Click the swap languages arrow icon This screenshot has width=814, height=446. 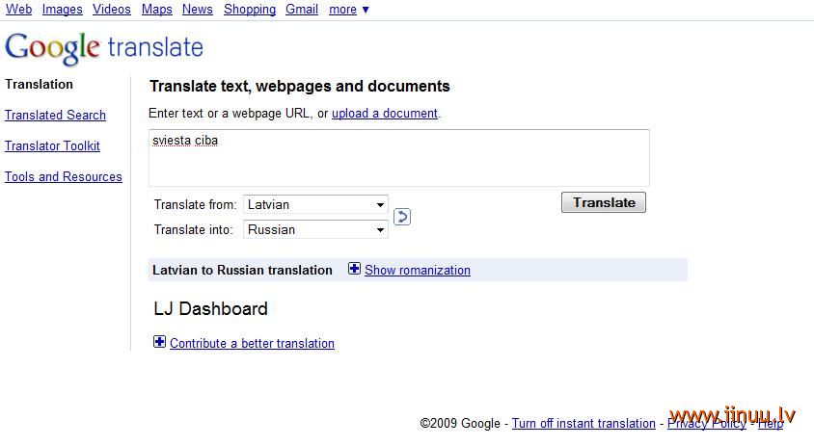(x=402, y=217)
